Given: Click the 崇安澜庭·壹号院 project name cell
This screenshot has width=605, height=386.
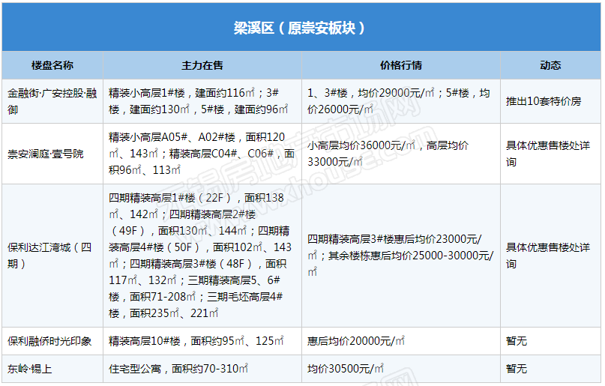Looking at the screenshot, I should click(x=52, y=154).
